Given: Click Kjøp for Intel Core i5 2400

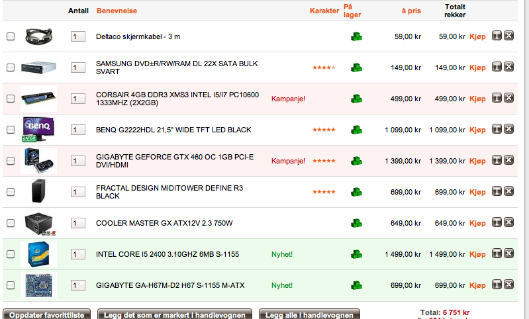Looking at the screenshot, I should click(x=477, y=254).
